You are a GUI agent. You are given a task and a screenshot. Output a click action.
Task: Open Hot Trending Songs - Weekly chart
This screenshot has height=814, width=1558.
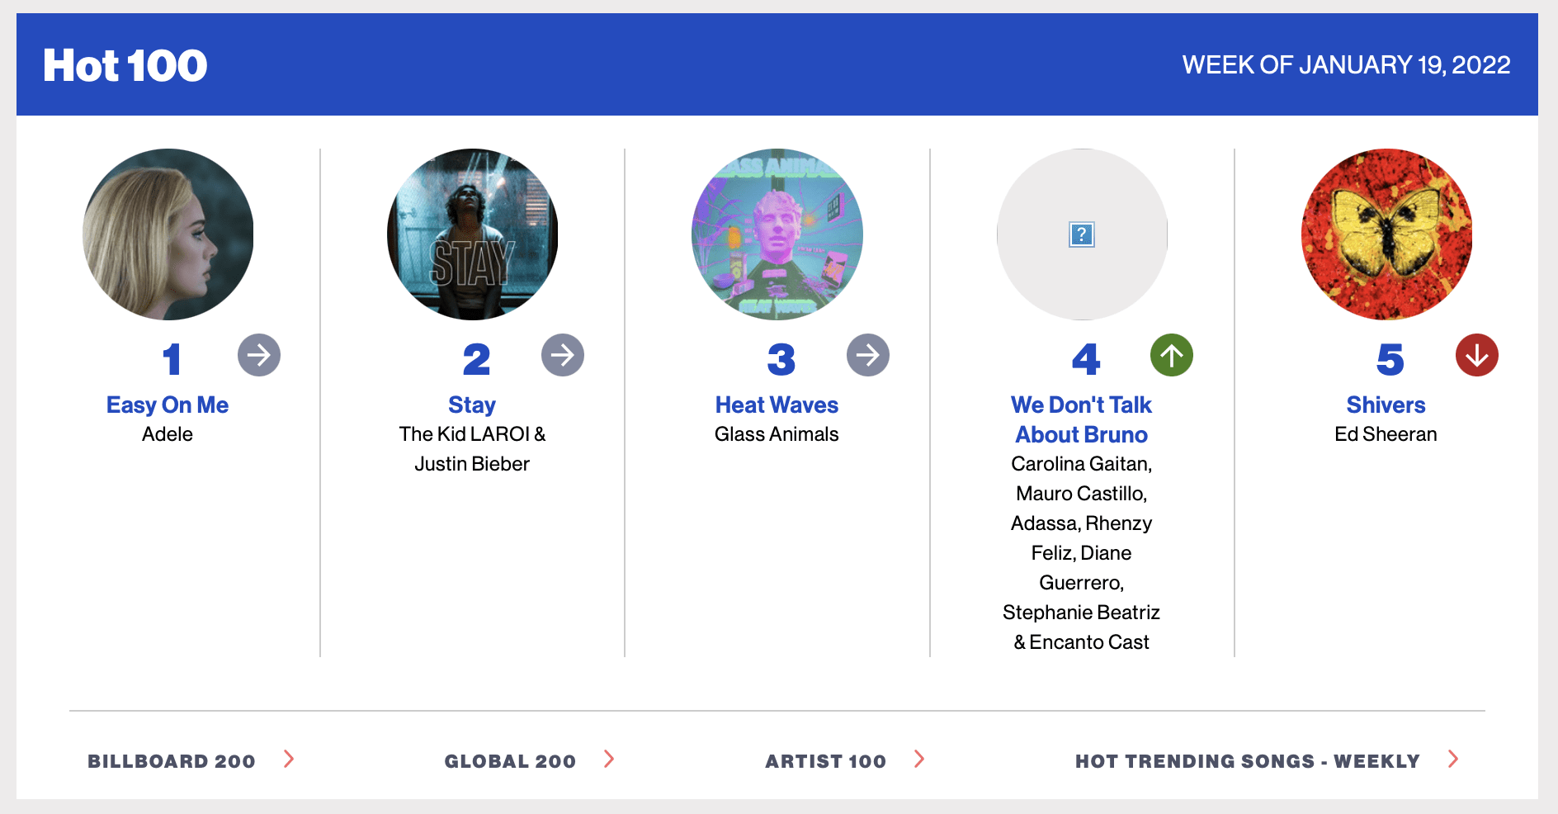1247,761
